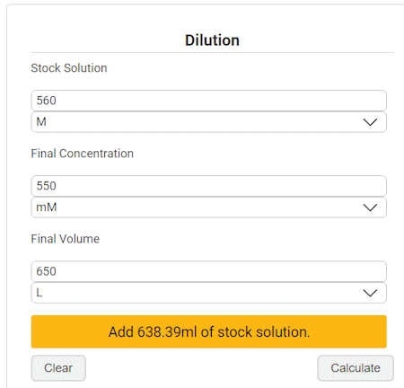Click the chevron arrow on the L unit selector
404x388 pixels.
pos(370,293)
